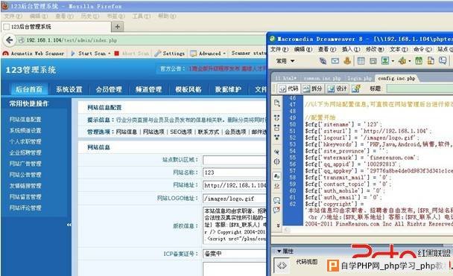
Task: Click the Expand All icon in coding toolbar
Action: [276, 138]
